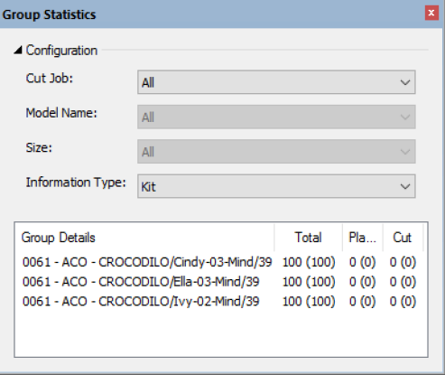Click the Information Type chevron arrow
The width and height of the screenshot is (445, 375).
coord(405,186)
